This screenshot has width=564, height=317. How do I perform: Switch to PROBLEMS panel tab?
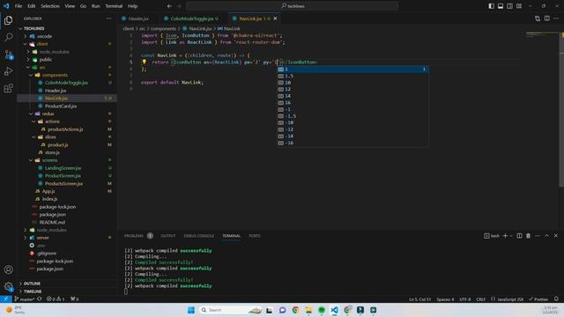pos(134,236)
